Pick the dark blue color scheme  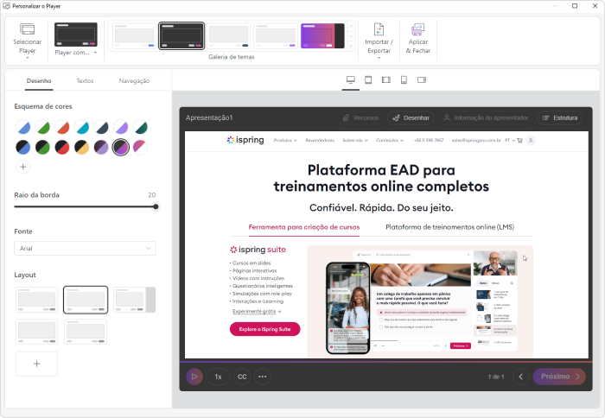click(x=23, y=147)
